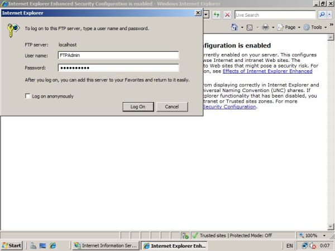Enable Log on anonymously checkbox
Image resolution: width=335 pixels, height=251 pixels.
(x=27, y=96)
